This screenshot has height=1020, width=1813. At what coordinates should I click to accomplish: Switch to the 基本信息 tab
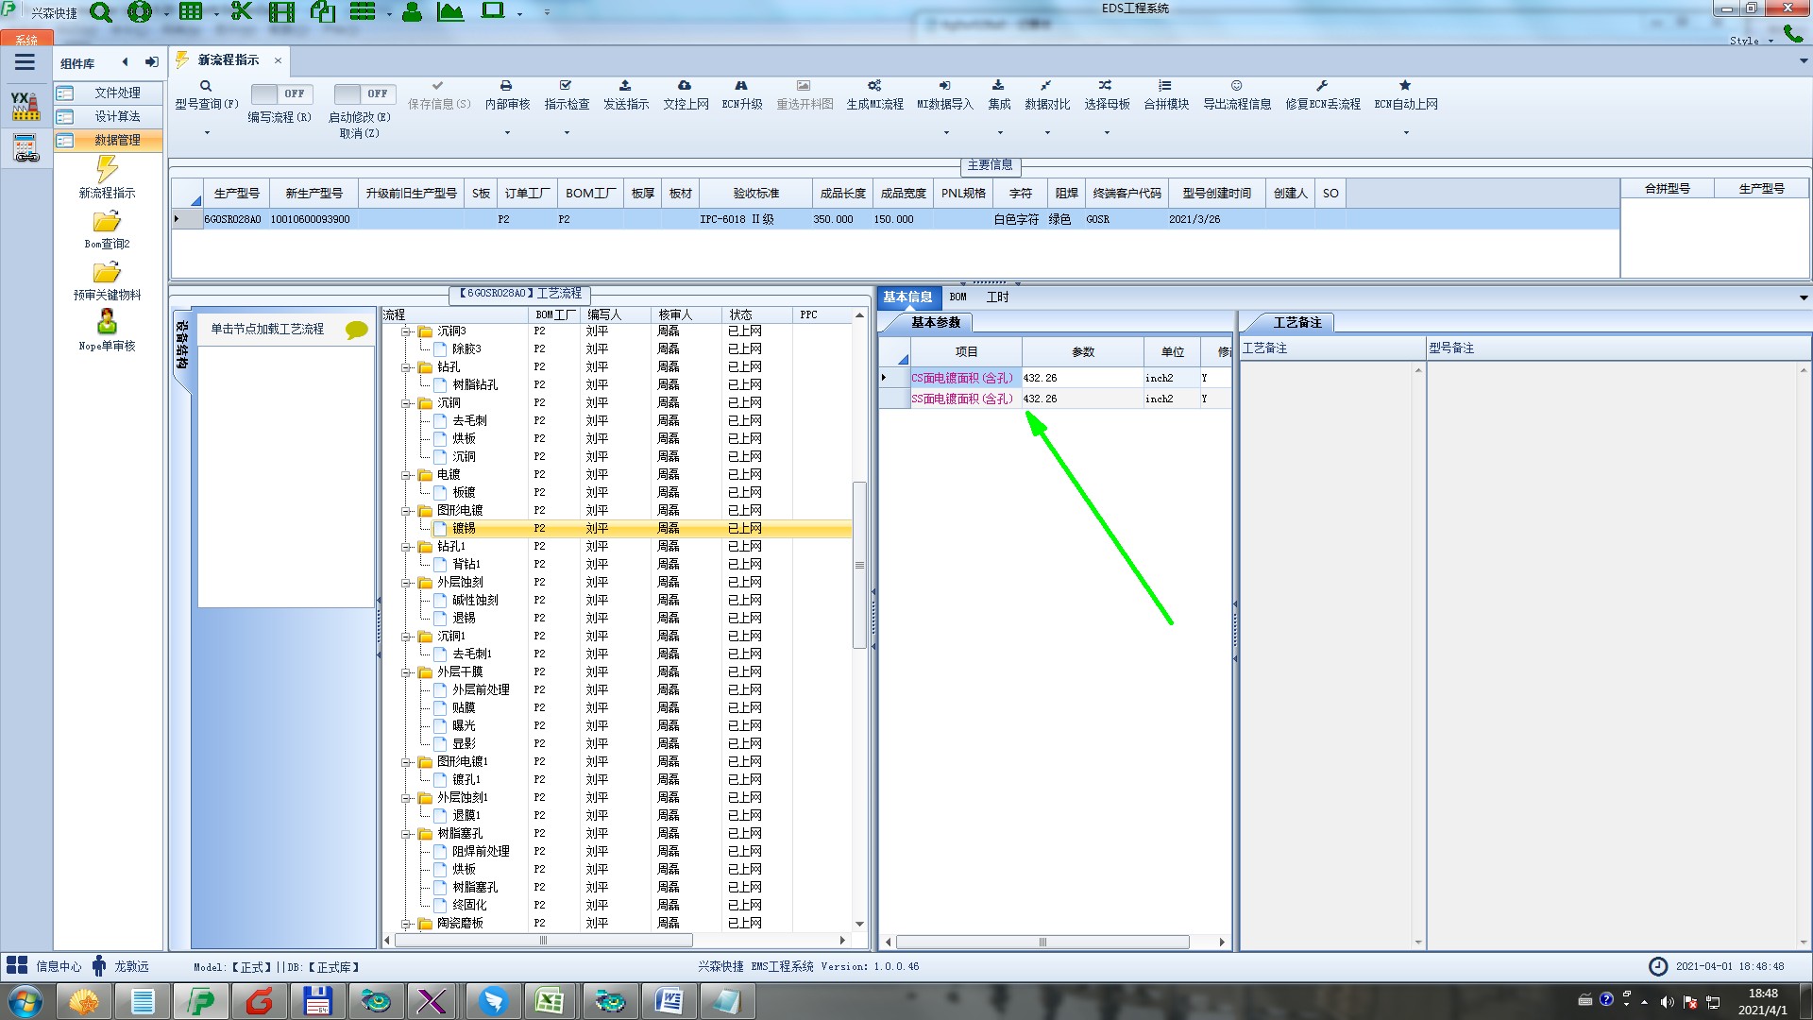907,297
